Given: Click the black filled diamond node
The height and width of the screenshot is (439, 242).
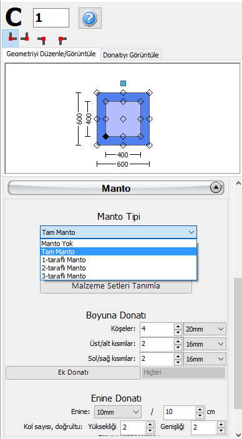Looking at the screenshot, I should tap(105, 136).
